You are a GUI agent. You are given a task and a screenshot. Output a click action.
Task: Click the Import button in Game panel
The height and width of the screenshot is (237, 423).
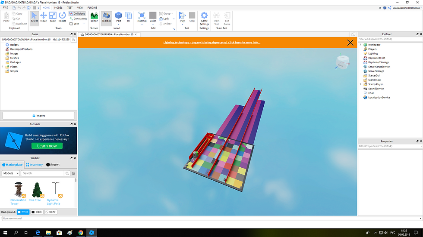[x=38, y=116]
